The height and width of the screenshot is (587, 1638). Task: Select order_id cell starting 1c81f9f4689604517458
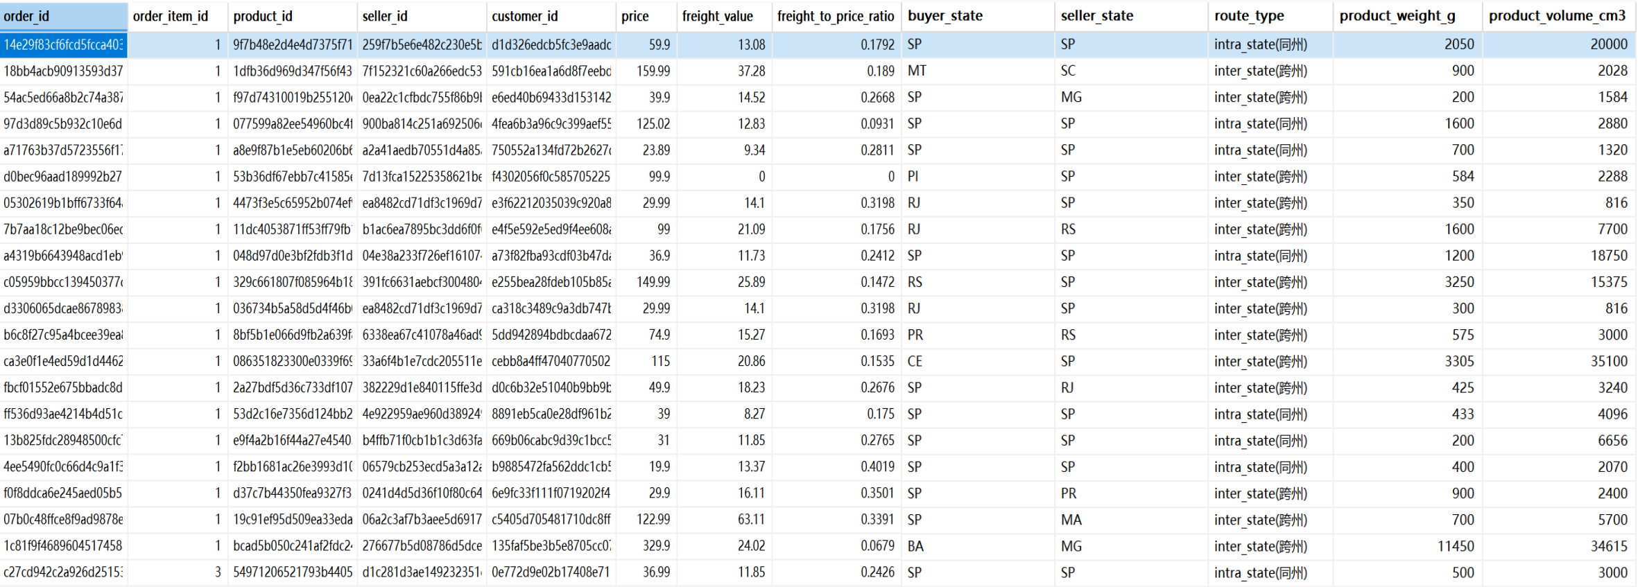64,546
